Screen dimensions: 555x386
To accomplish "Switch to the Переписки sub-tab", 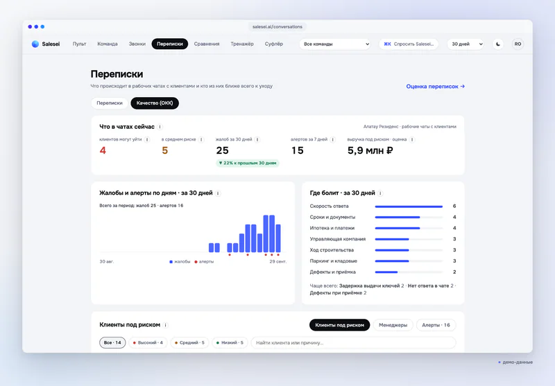I will tap(110, 103).
